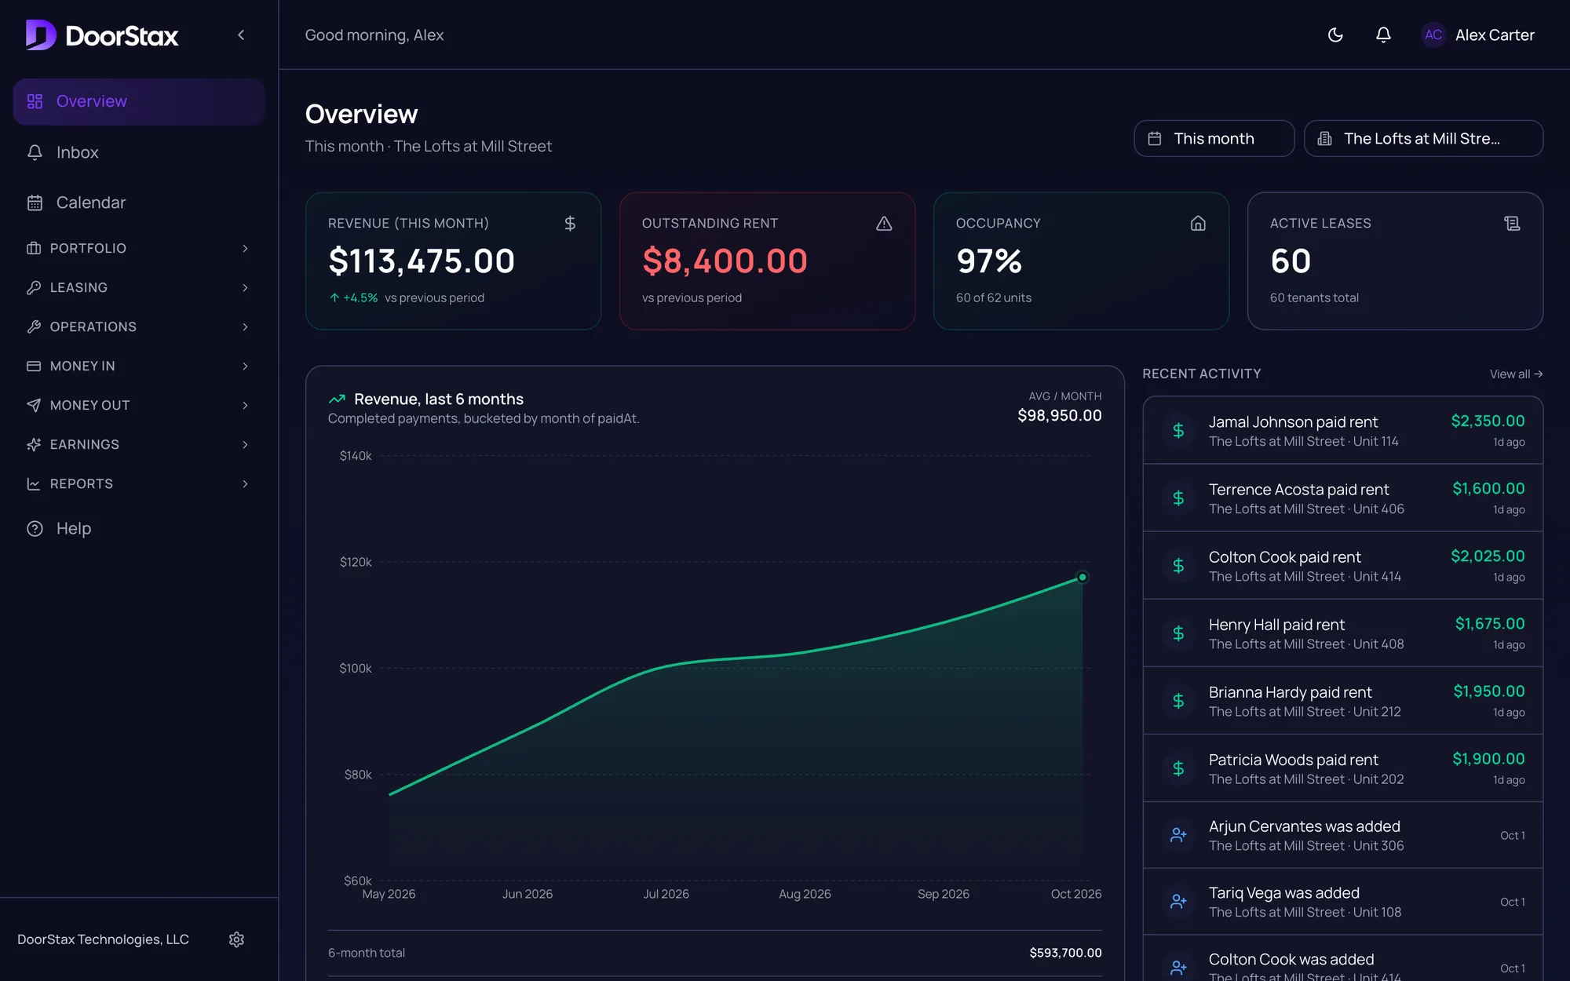Go to Inbox in the sidebar
The width and height of the screenshot is (1570, 981).
coord(139,152)
